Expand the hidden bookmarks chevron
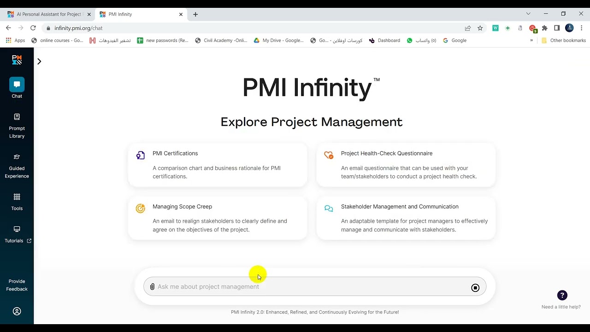The image size is (590, 332). (x=531, y=41)
